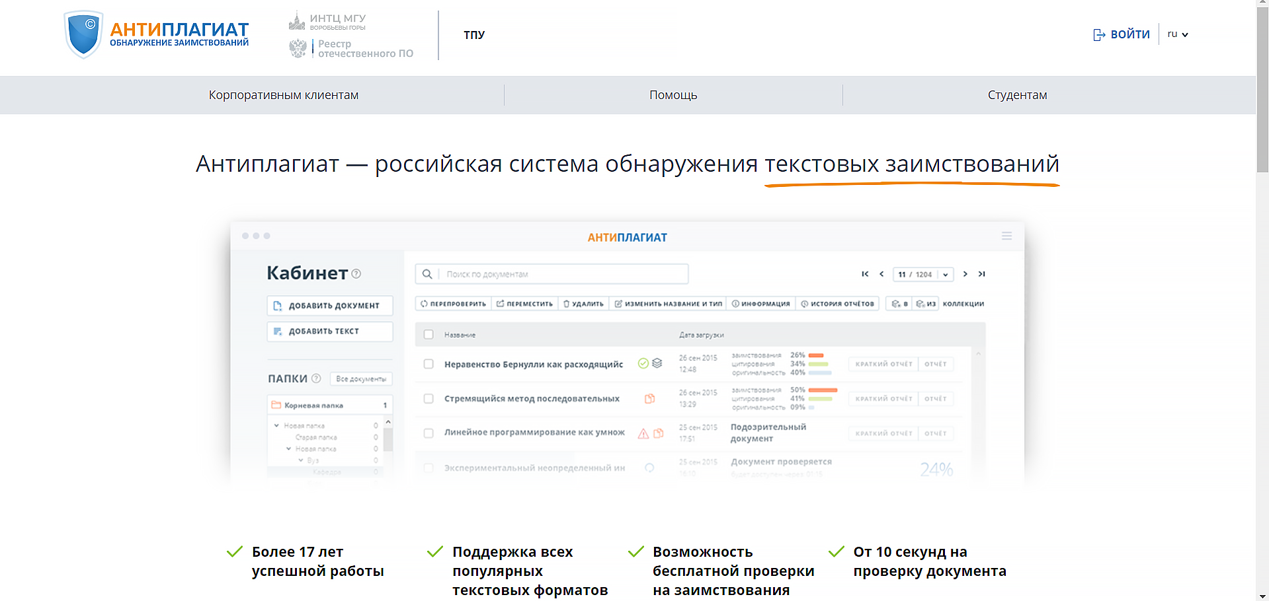Check the Стремящийся метод document checkbox
This screenshot has width=1269, height=601.
point(429,399)
